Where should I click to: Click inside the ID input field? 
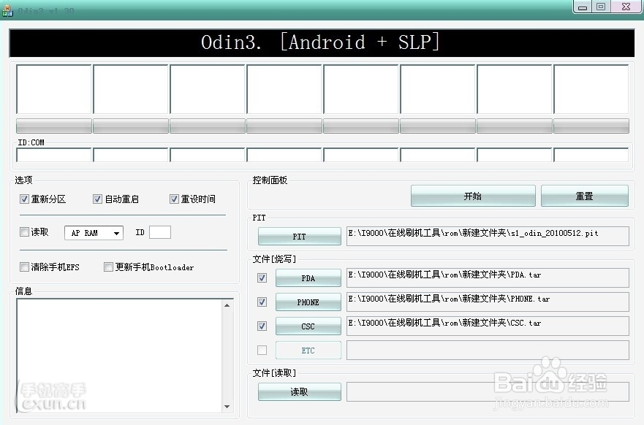(159, 231)
